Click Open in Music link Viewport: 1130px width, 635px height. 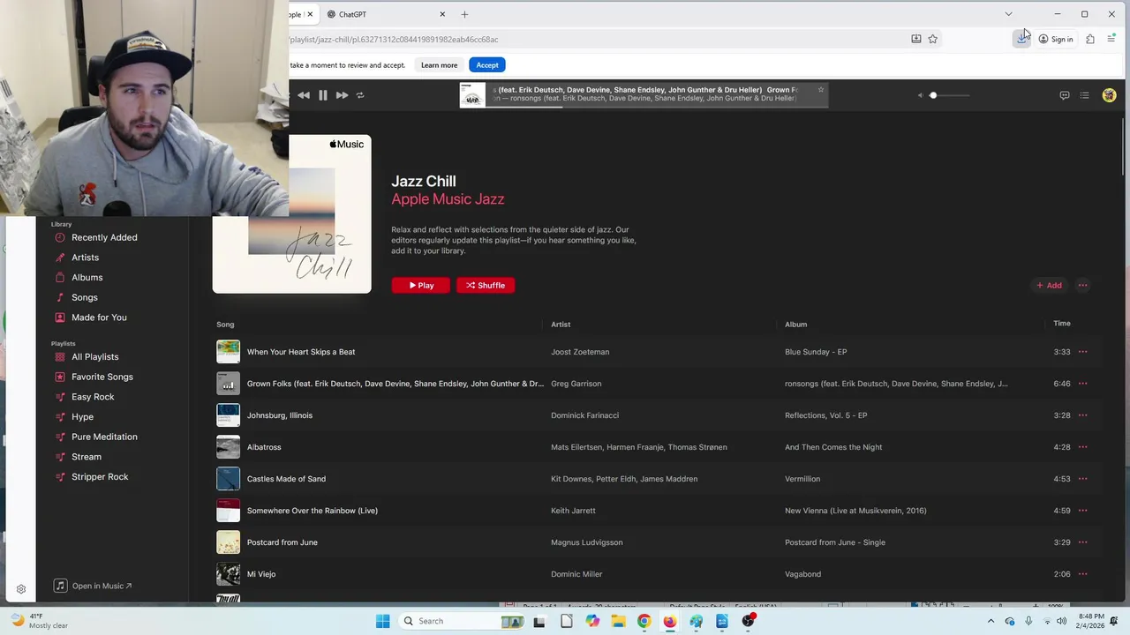pyautogui.click(x=93, y=586)
